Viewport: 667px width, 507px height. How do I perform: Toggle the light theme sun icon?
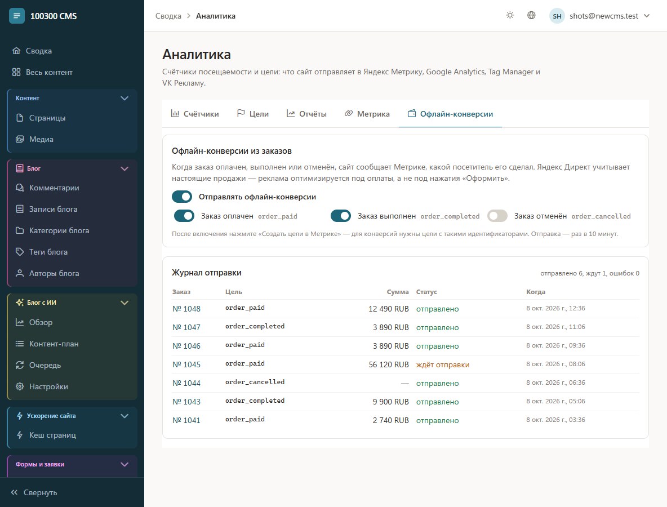click(510, 16)
